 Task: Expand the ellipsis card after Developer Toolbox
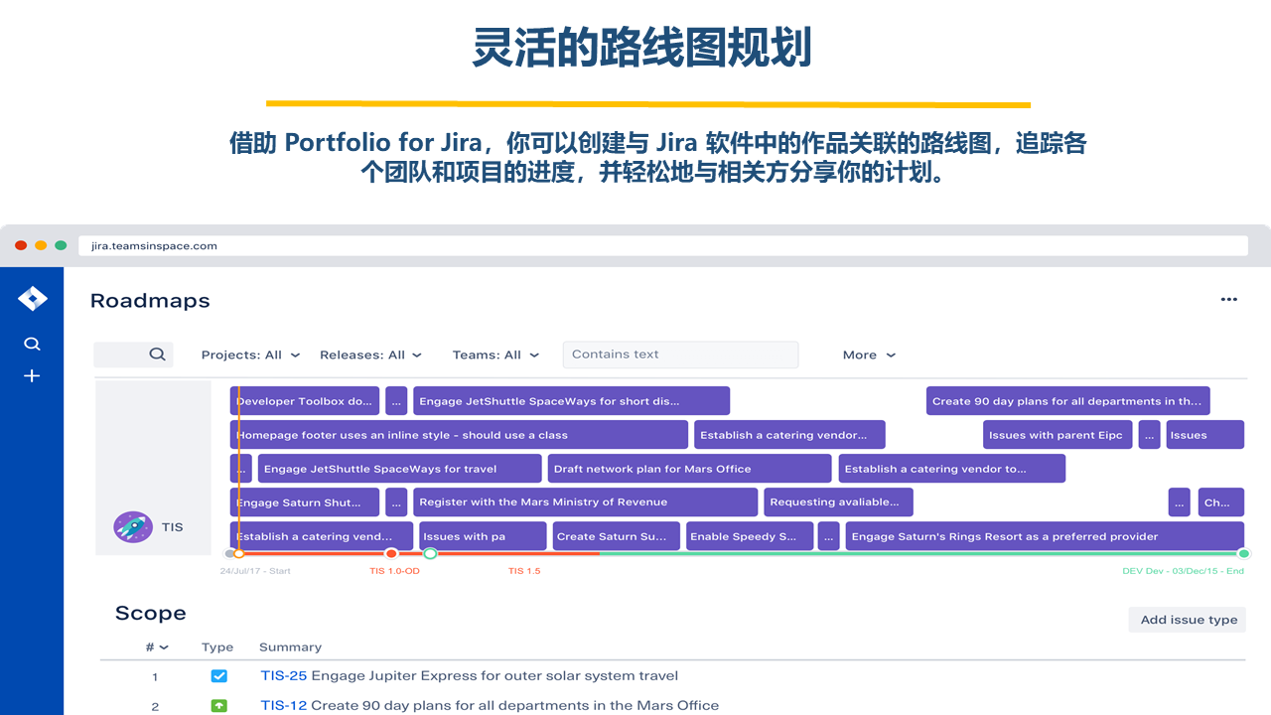click(396, 401)
